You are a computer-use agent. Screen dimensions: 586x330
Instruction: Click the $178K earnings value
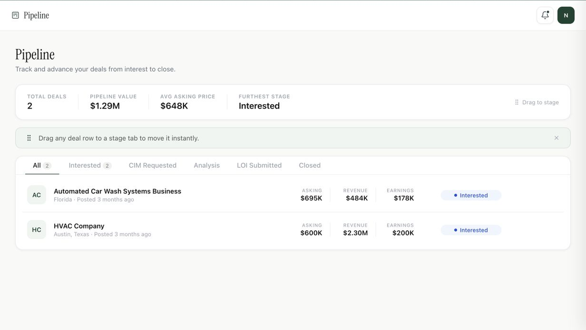pos(404,198)
